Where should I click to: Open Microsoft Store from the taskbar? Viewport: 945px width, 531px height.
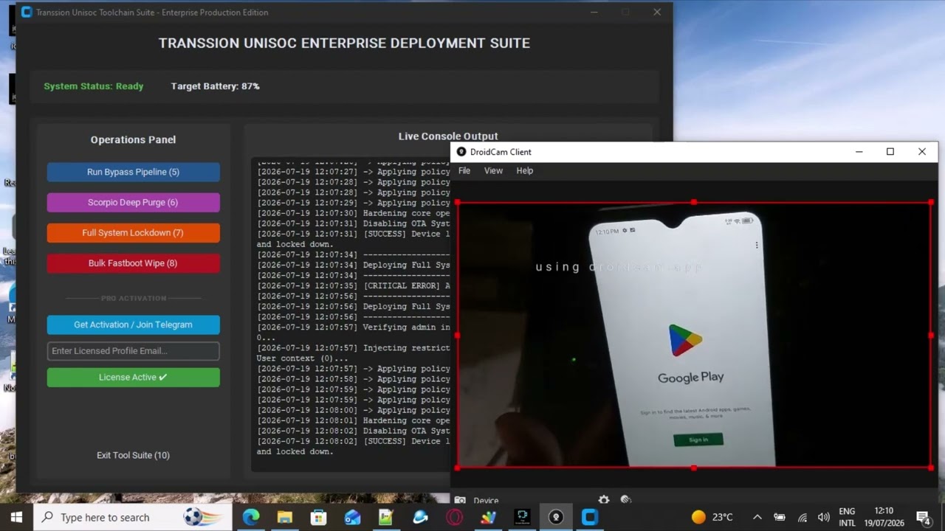click(x=319, y=517)
